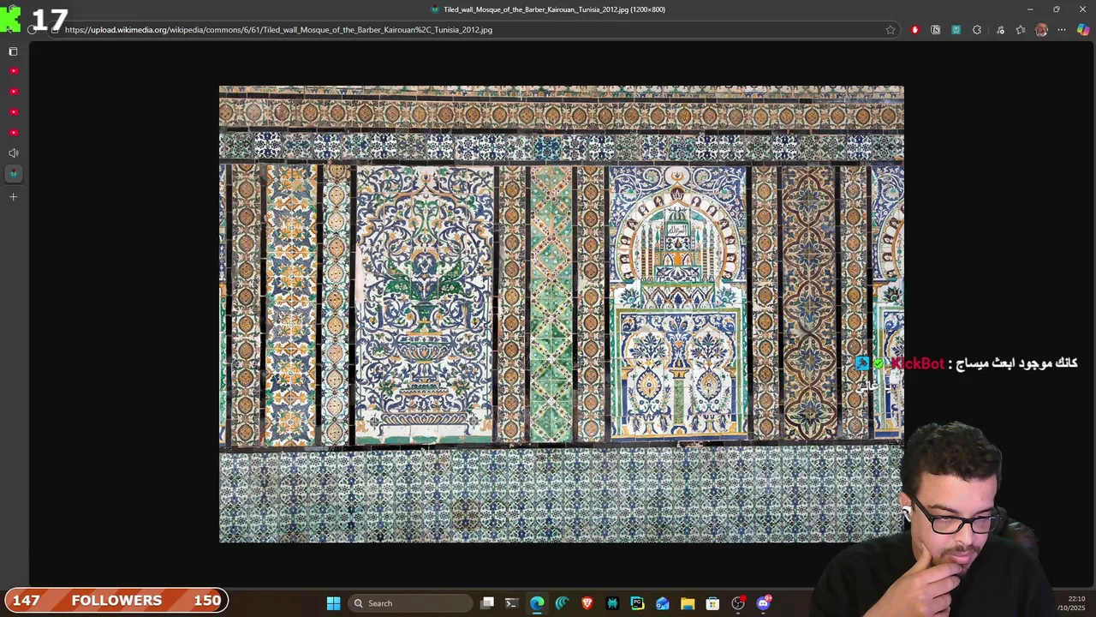Open the browser profile avatar
This screenshot has width=1096, height=617.
click(1041, 30)
